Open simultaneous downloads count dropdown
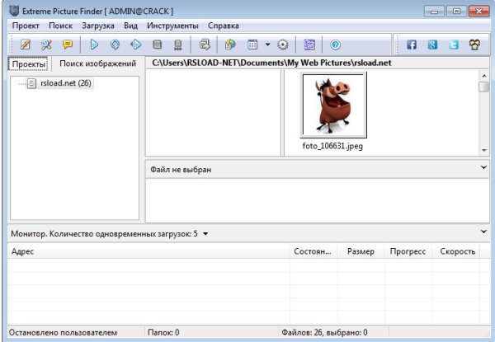 (205, 234)
